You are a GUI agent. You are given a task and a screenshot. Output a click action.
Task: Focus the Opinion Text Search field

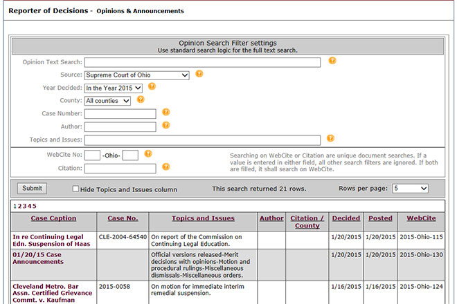coord(203,62)
